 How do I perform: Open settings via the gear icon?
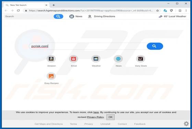click(x=186, y=124)
